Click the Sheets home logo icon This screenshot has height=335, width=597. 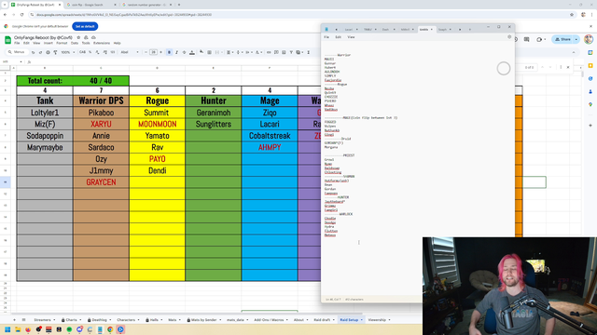point(7,40)
